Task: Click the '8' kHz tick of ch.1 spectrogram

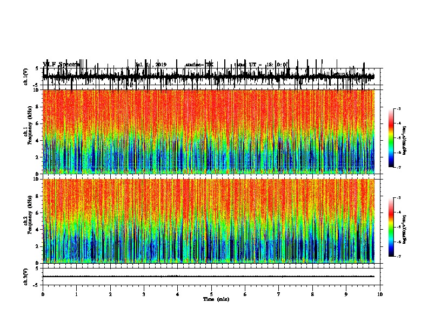Action: [x=37, y=107]
